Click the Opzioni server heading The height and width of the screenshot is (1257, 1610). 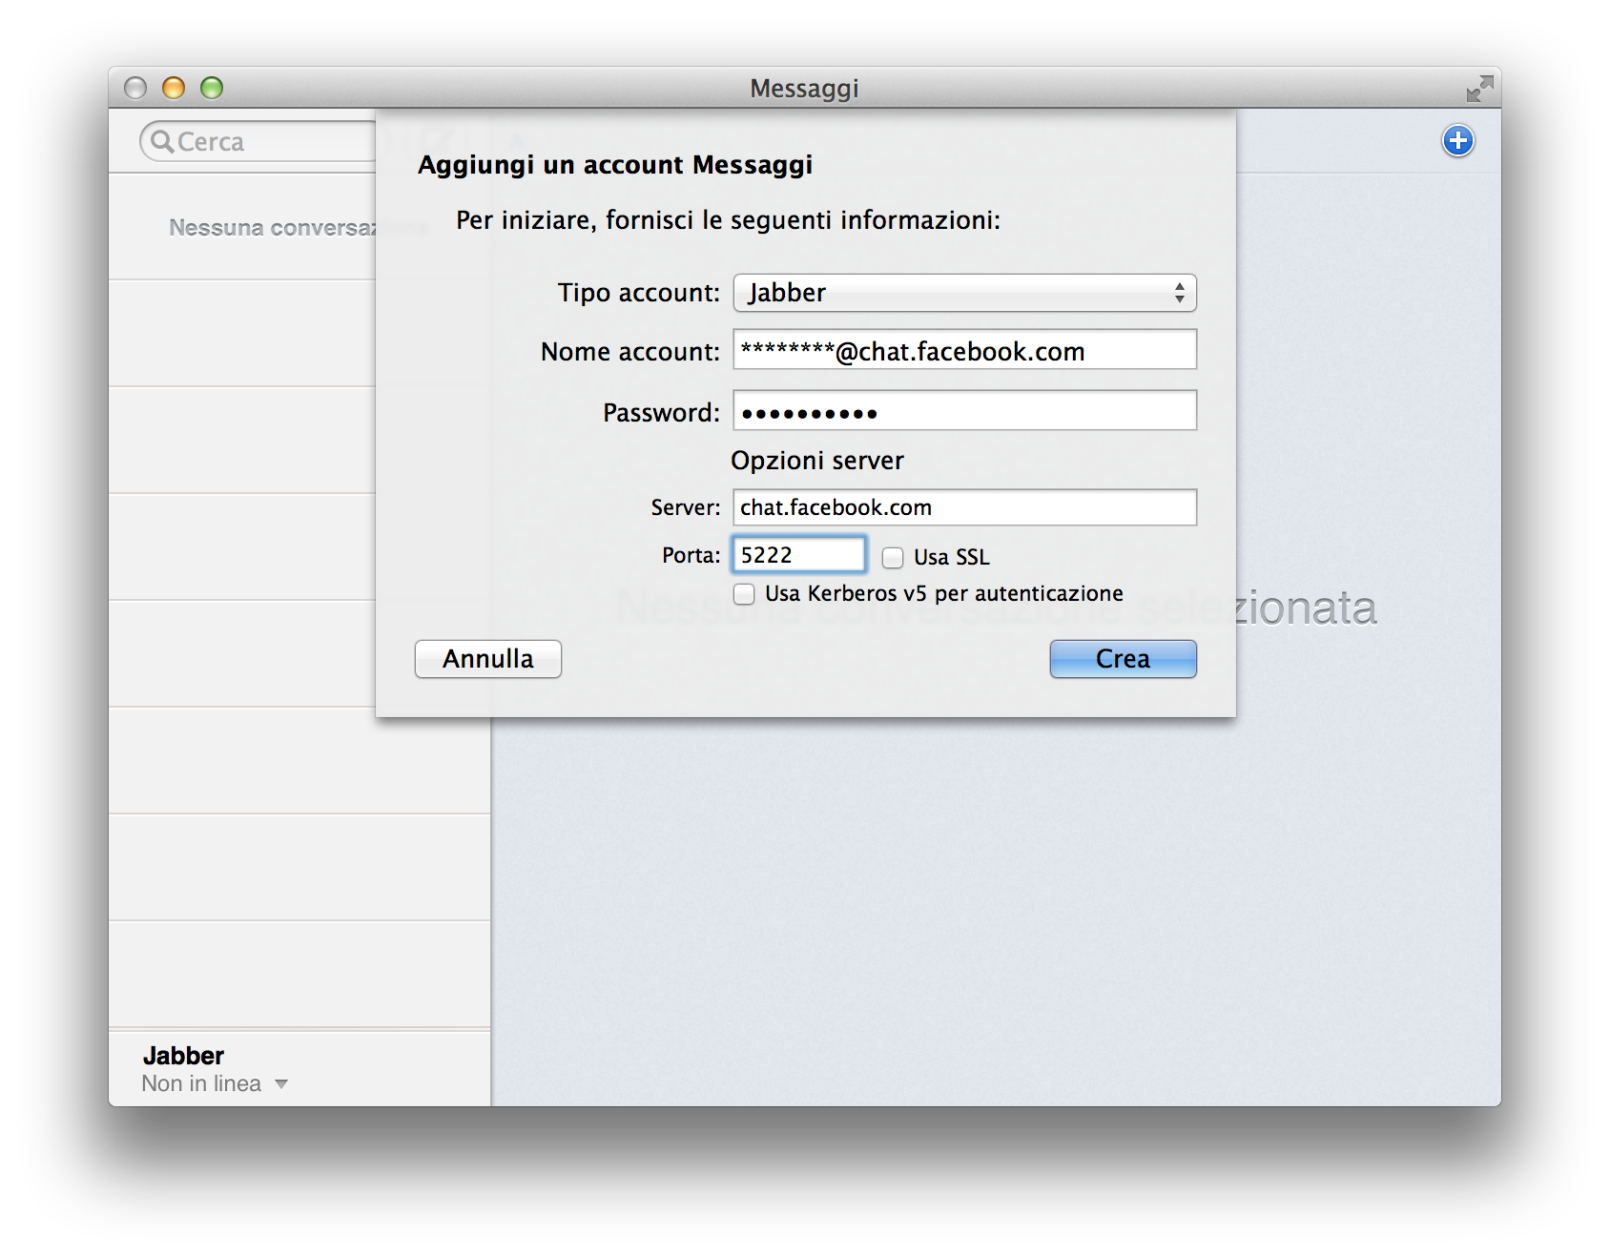[817, 461]
